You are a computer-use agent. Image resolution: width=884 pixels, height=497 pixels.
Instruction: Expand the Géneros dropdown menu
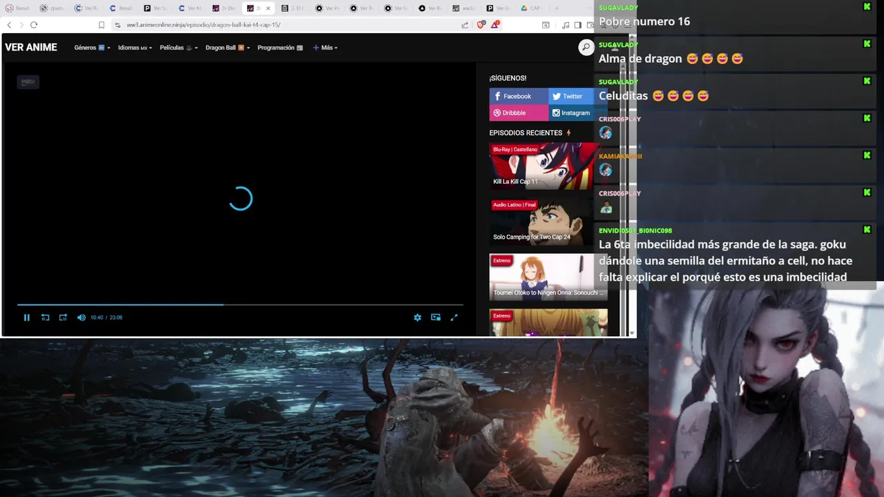click(x=92, y=48)
